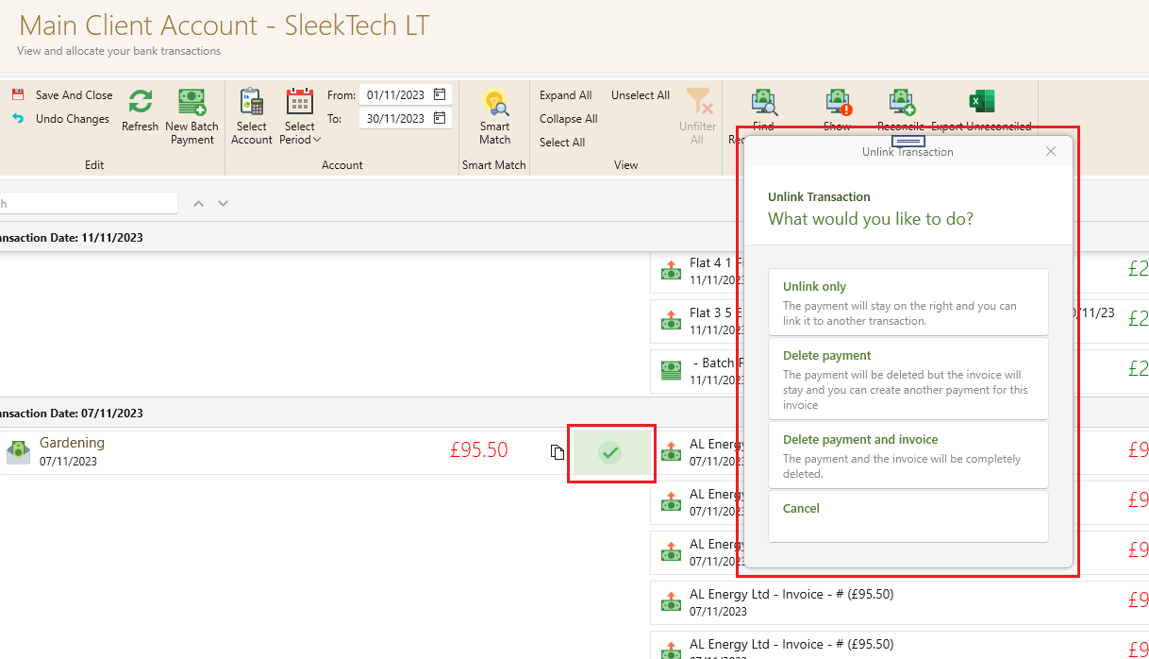Viewport: 1149px width, 659px height.
Task: Open calendar picker for To date
Action: (x=441, y=118)
